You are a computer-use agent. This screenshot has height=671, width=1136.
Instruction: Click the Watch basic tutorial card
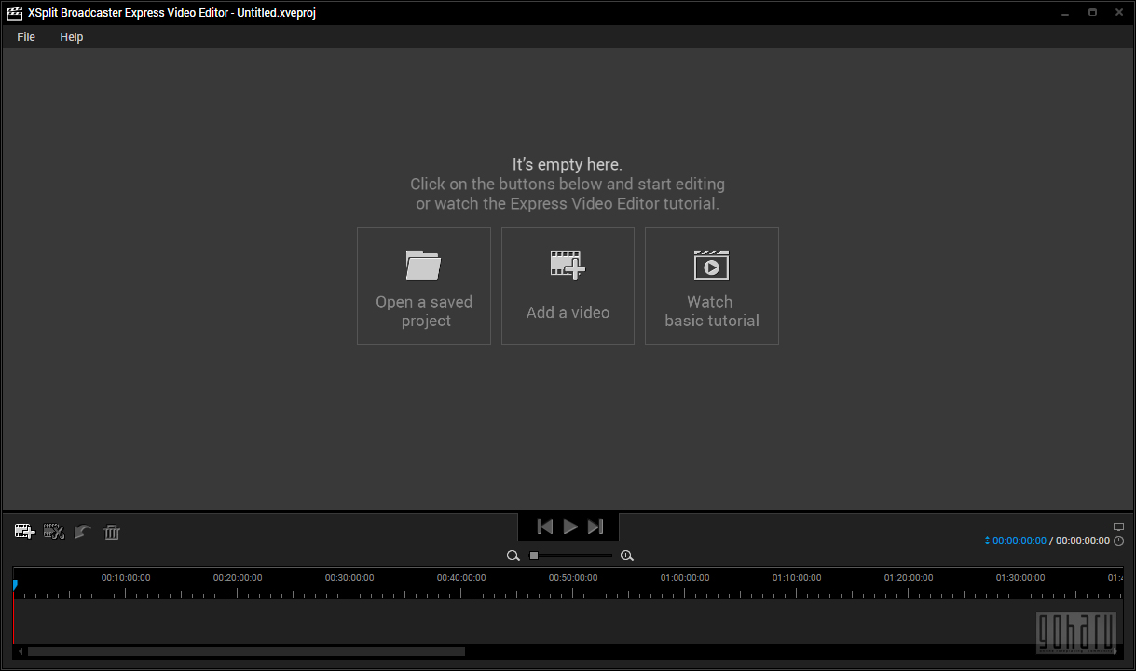tap(712, 286)
